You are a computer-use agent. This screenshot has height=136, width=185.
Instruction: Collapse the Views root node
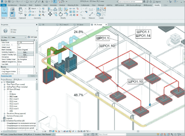2,82
